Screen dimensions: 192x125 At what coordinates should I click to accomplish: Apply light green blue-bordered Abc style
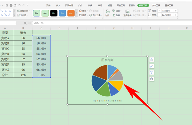click(x=36, y=13)
